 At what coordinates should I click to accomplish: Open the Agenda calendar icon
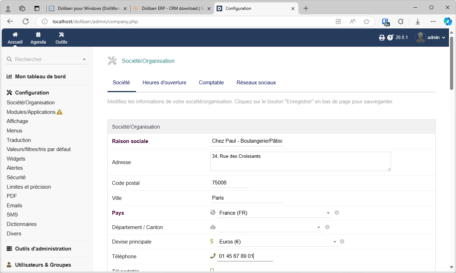coord(38,34)
